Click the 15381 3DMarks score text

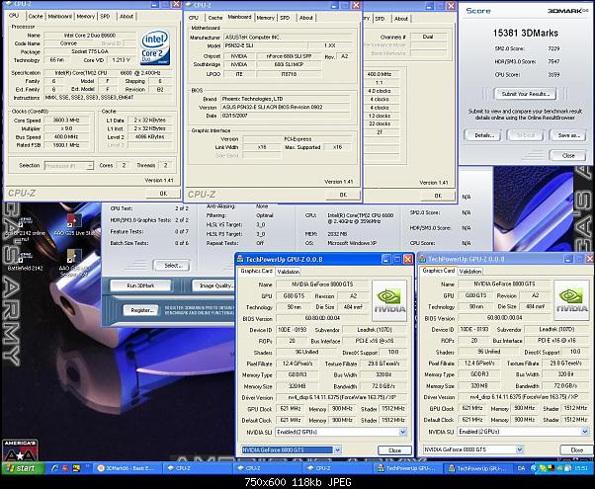(526, 33)
